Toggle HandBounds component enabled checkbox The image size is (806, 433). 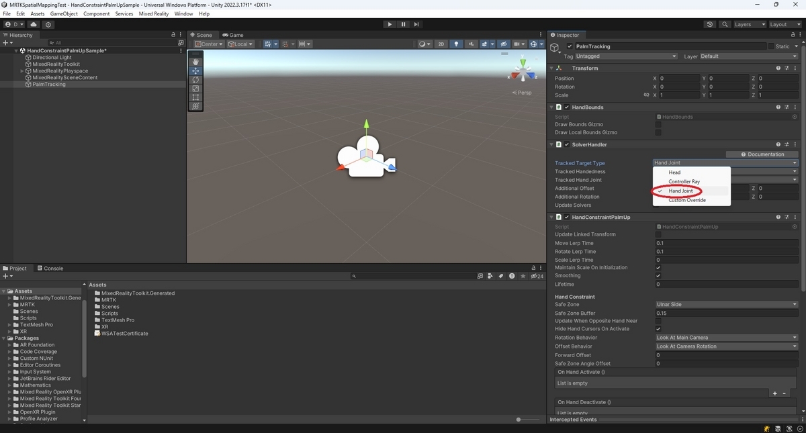click(567, 107)
